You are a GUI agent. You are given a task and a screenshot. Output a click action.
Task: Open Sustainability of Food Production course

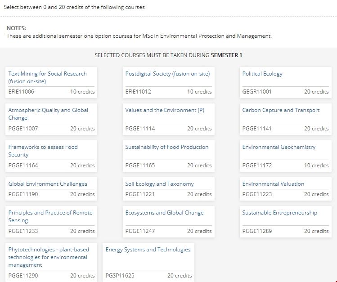click(x=167, y=147)
